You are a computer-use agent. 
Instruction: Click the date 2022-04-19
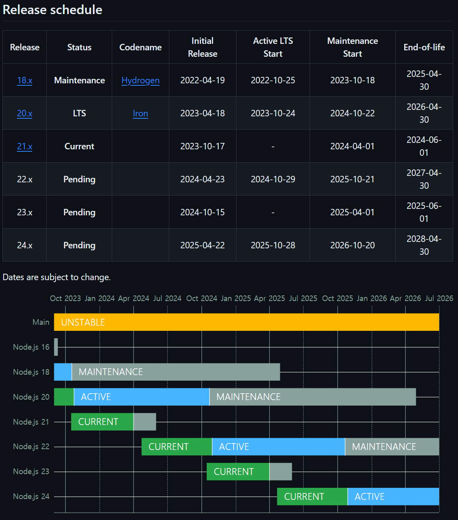click(x=203, y=80)
